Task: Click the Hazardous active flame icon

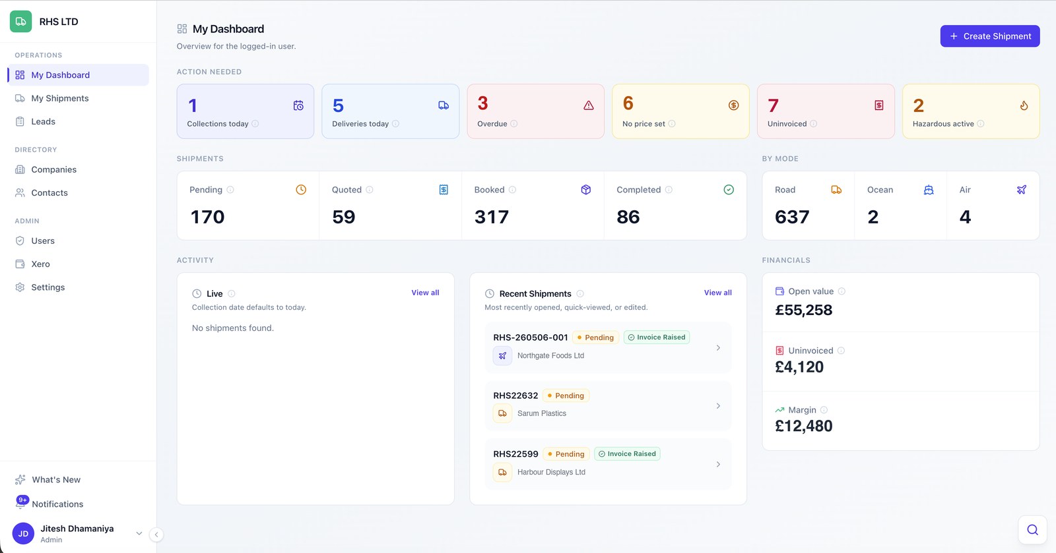Action: click(x=1024, y=105)
